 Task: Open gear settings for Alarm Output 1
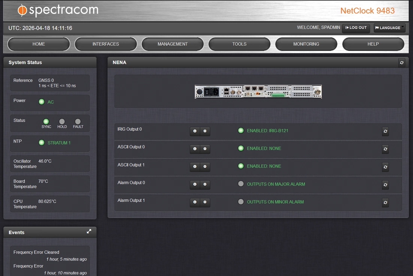click(205, 202)
